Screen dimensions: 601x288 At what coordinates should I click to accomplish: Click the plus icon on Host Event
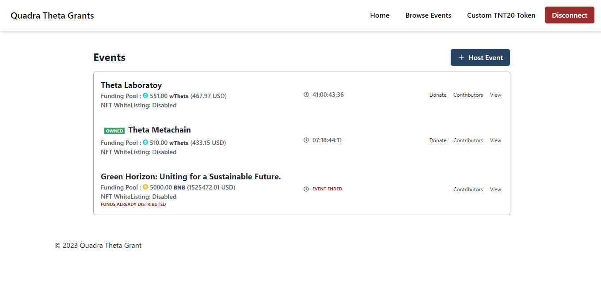point(461,57)
